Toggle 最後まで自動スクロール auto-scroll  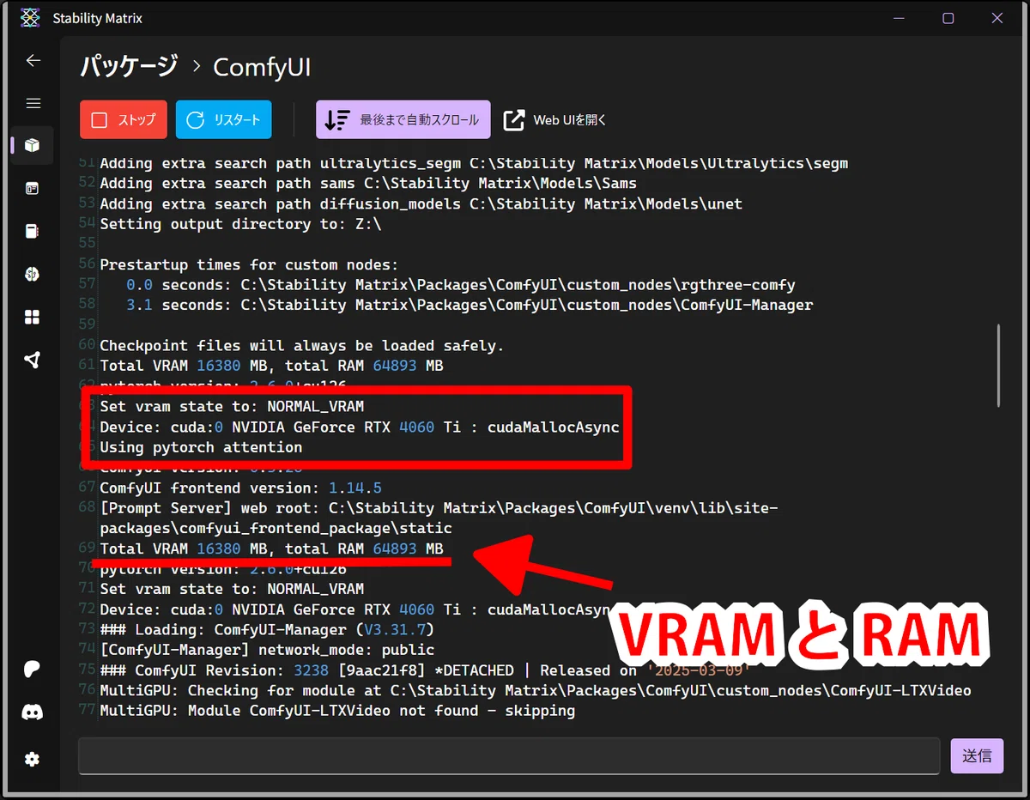[403, 120]
